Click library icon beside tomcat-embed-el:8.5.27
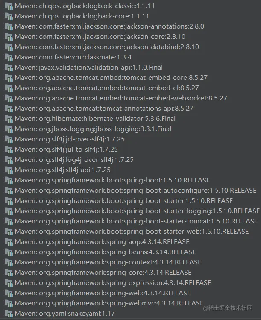 click(x=9, y=88)
